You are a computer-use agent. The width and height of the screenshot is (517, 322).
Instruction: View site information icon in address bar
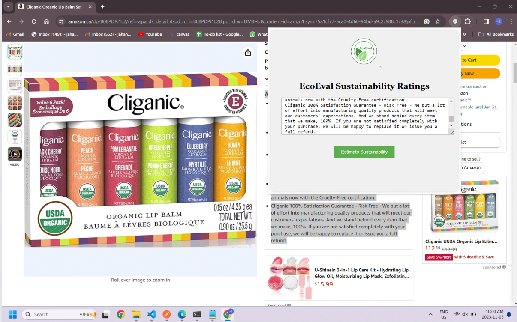[x=61, y=21]
